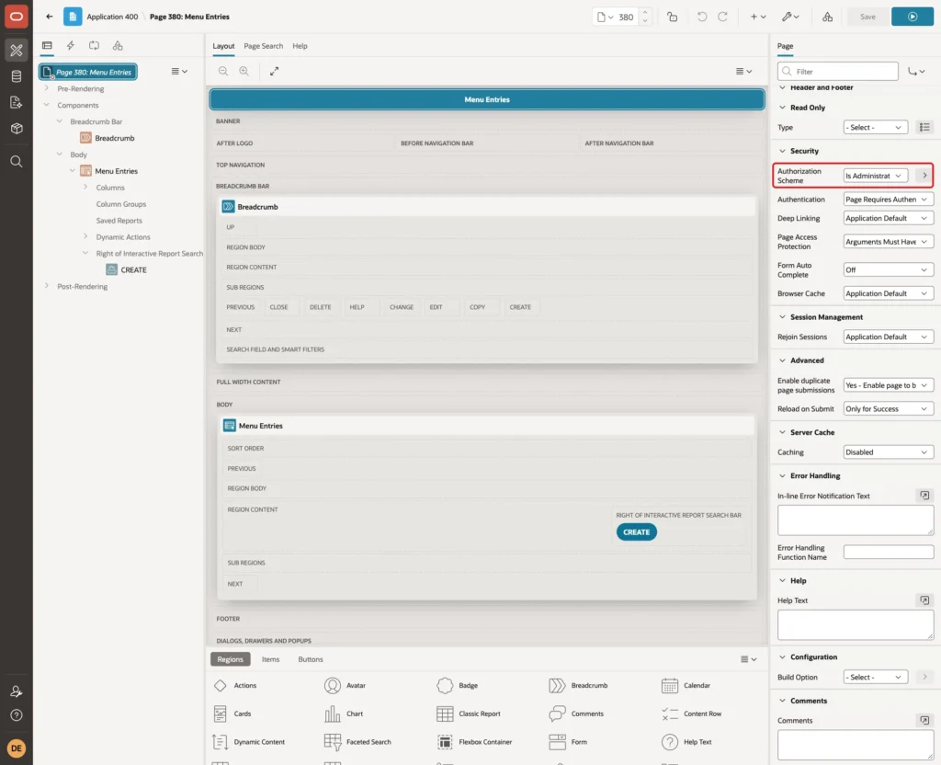Collapse the Session Management section
Screen dimensions: 941x765
[x=782, y=317]
